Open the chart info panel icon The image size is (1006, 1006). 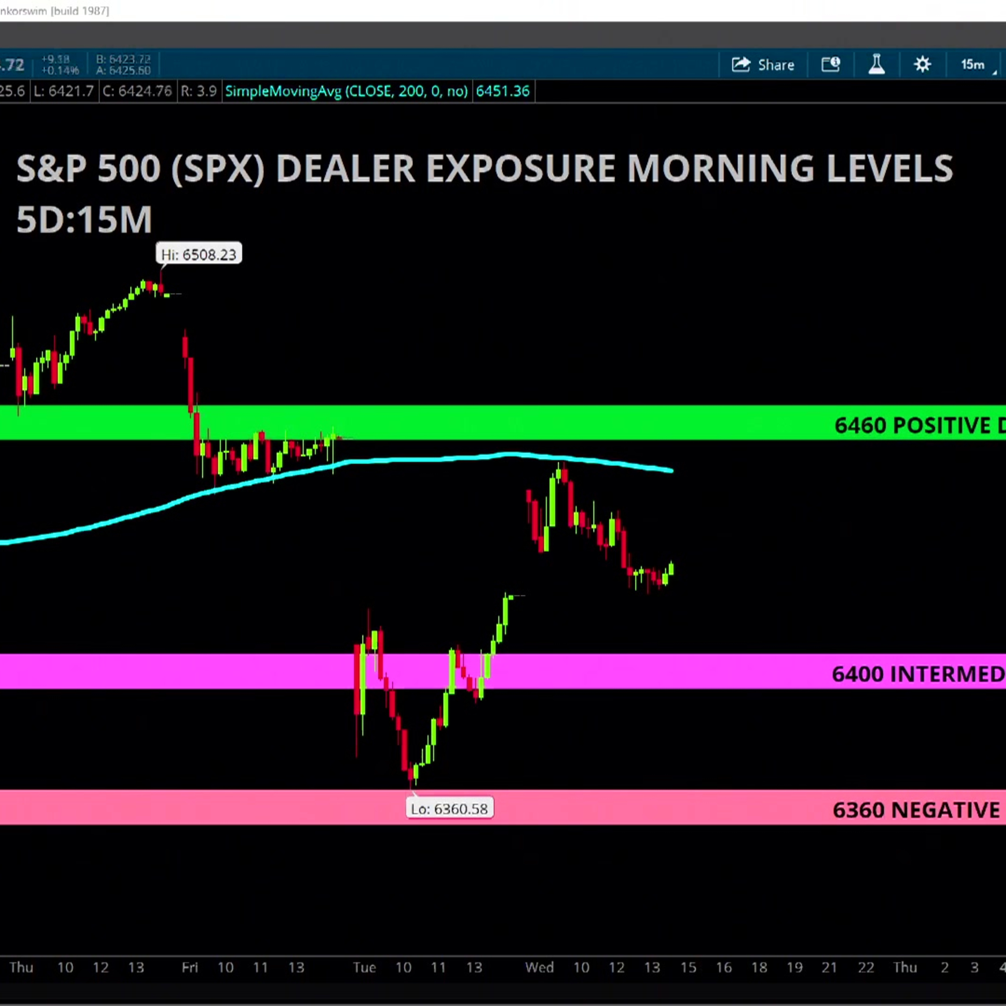point(831,65)
